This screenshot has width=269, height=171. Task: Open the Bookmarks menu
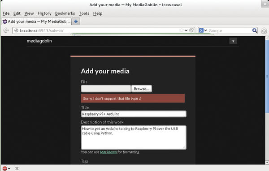click(65, 13)
